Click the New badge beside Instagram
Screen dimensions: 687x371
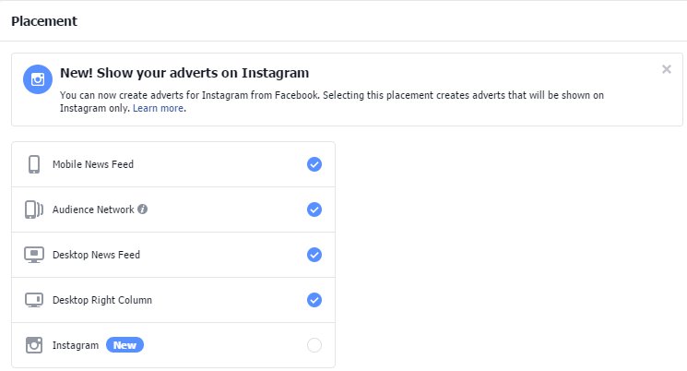[x=125, y=345]
